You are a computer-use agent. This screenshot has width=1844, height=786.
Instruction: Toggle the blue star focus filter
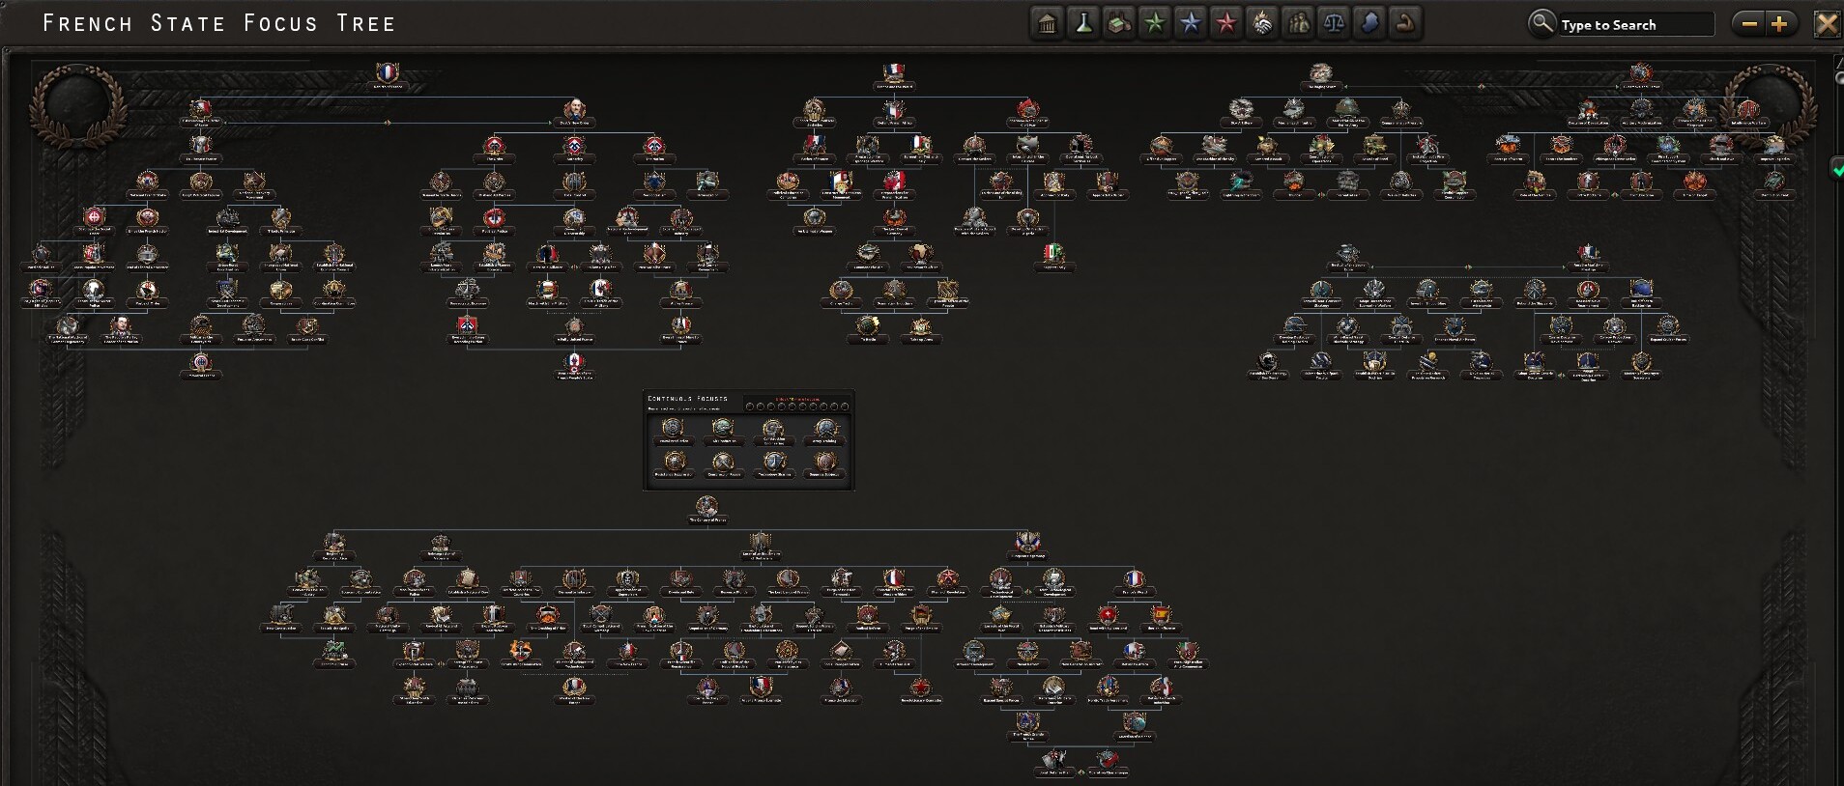(x=1191, y=23)
